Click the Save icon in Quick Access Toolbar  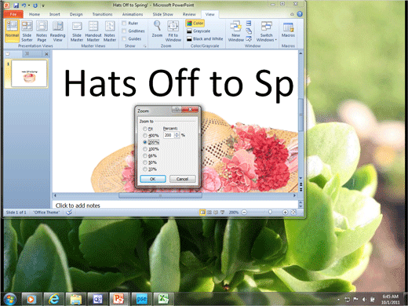pyautogui.click(x=16, y=5)
